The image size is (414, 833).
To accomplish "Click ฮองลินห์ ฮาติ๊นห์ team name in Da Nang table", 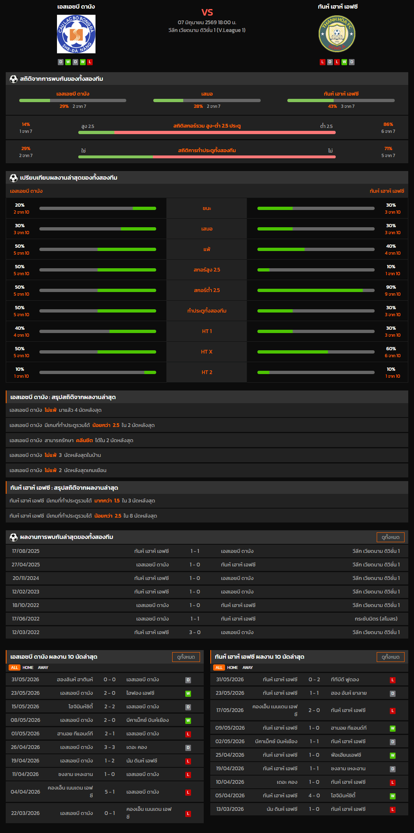I will point(75,680).
